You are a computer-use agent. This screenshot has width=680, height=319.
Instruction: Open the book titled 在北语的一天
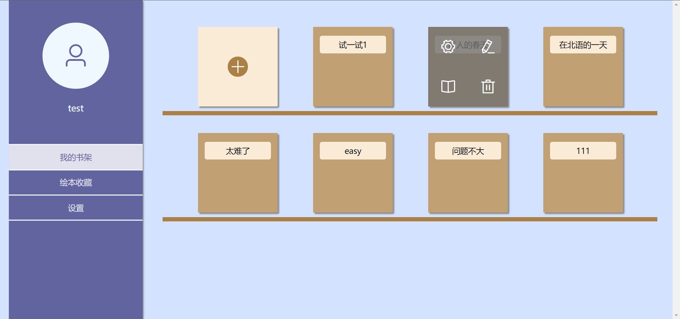pyautogui.click(x=583, y=66)
